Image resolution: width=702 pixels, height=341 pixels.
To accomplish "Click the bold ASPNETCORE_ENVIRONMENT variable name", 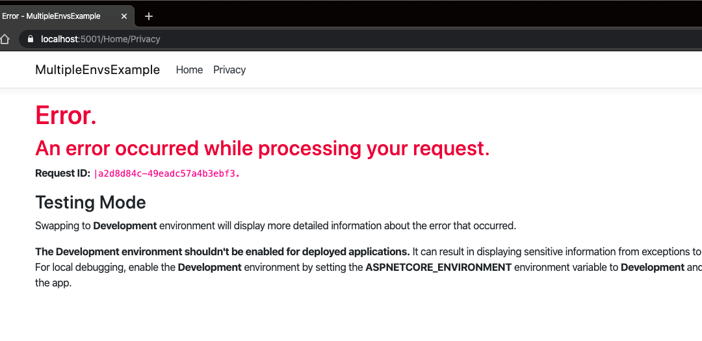I will (438, 268).
